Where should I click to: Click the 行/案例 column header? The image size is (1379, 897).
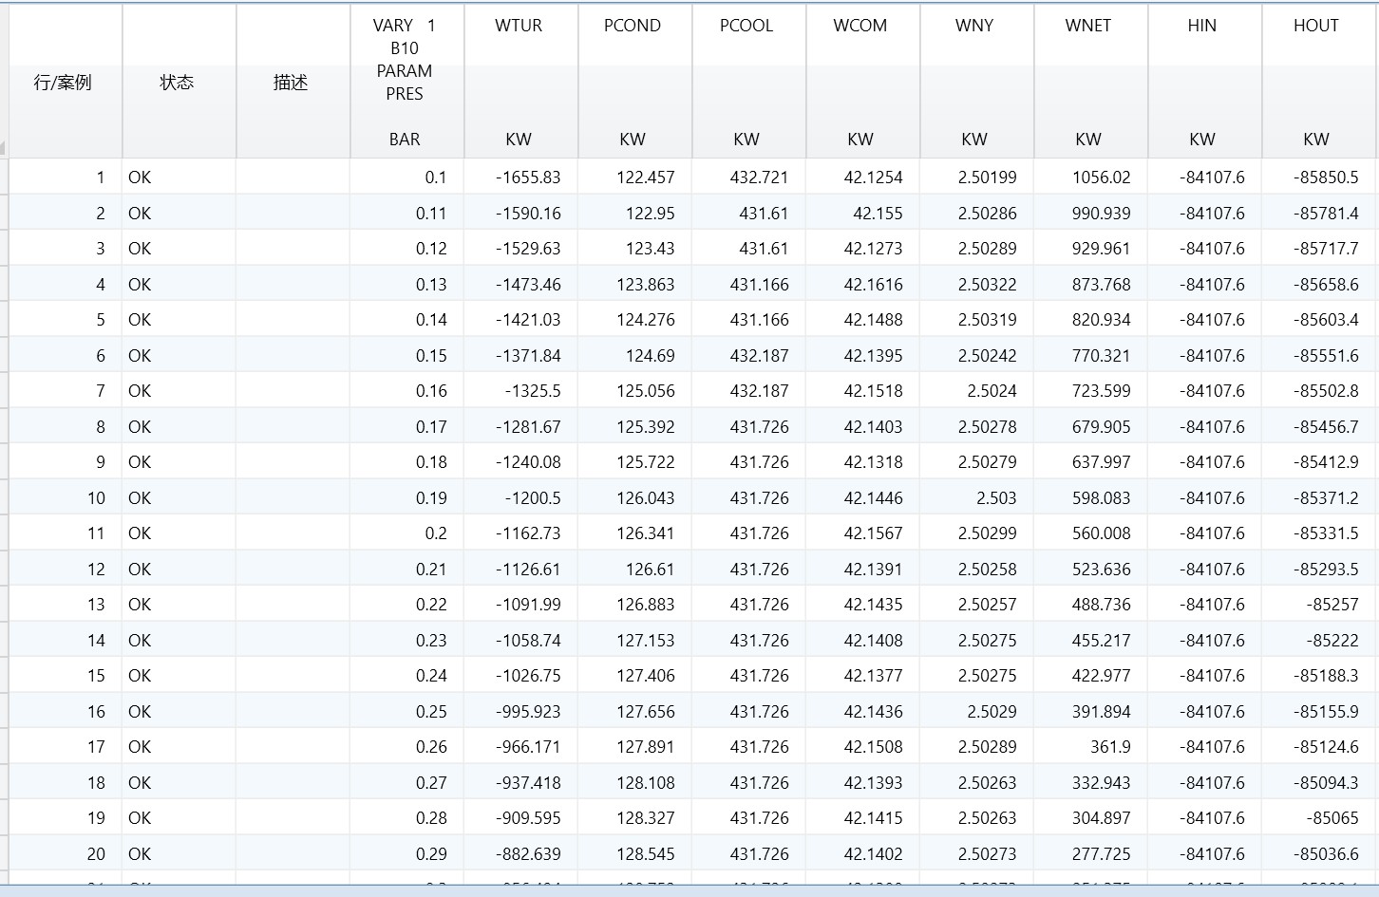click(63, 83)
